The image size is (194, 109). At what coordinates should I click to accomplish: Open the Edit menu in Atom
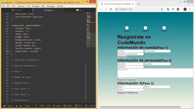(x=8, y=6)
